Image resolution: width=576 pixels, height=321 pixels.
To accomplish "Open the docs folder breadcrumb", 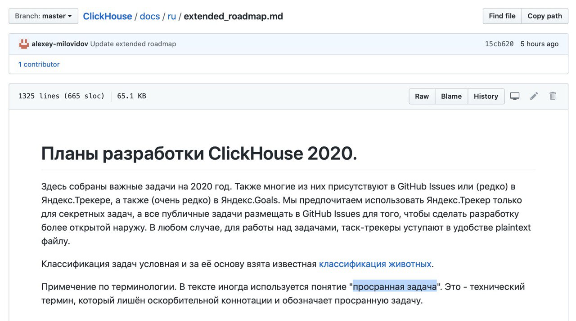I will (150, 16).
